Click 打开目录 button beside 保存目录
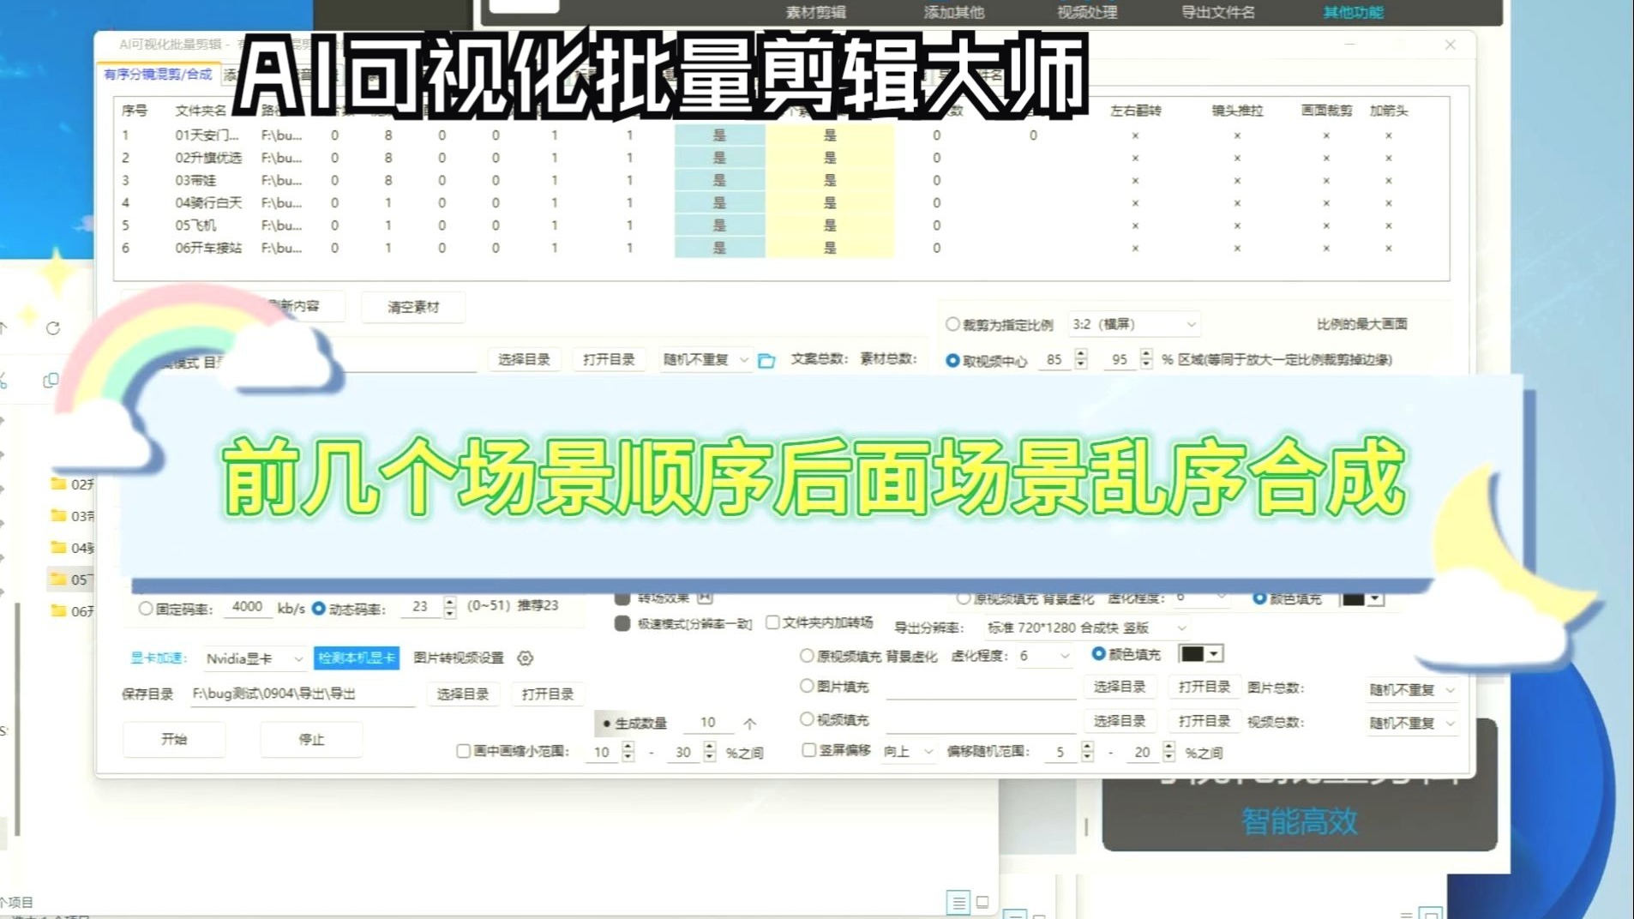The width and height of the screenshot is (1634, 919). point(547,694)
